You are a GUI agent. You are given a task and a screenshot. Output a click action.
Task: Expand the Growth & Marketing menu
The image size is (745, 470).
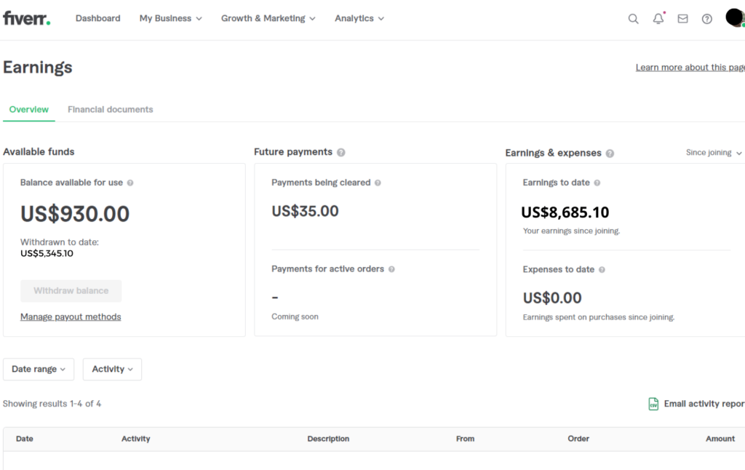click(268, 18)
